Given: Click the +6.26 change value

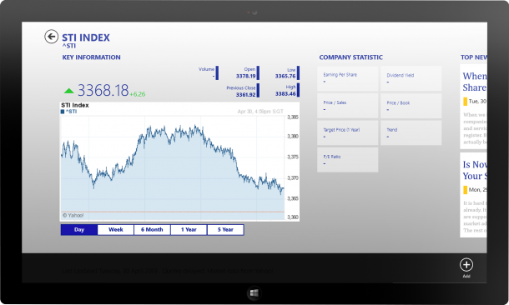Looking at the screenshot, I should click(138, 94).
